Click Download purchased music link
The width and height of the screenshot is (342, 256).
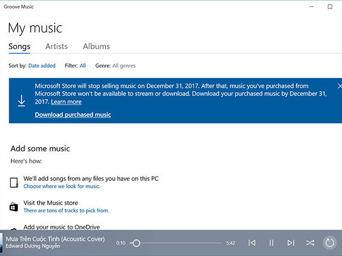click(73, 114)
